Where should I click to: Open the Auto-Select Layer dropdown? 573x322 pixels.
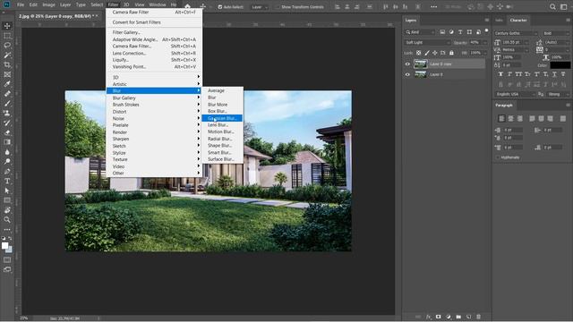point(260,7)
